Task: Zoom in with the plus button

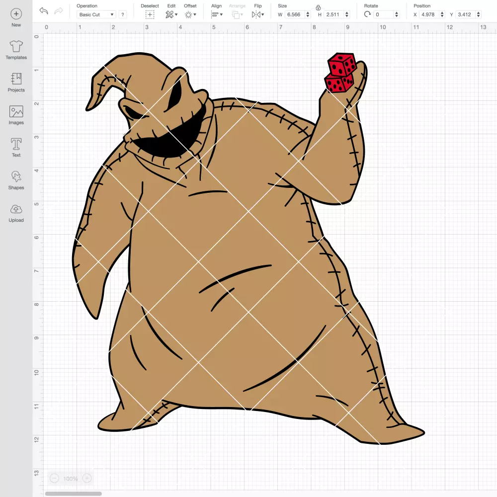Action: (87, 478)
